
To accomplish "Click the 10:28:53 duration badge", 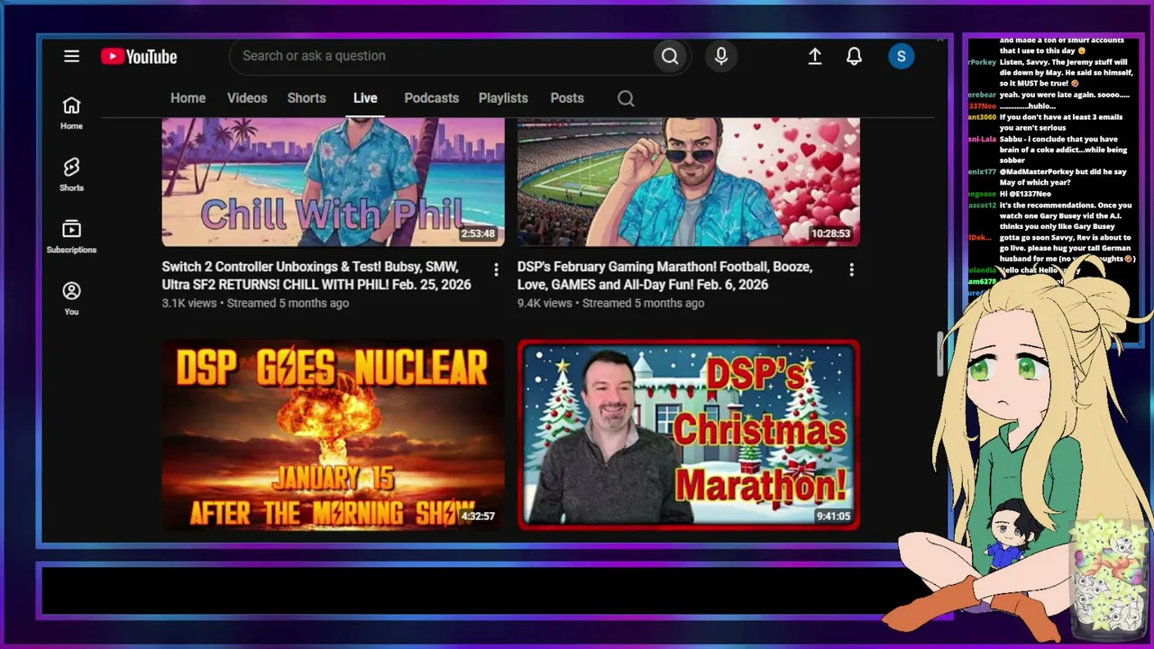I will tap(830, 233).
